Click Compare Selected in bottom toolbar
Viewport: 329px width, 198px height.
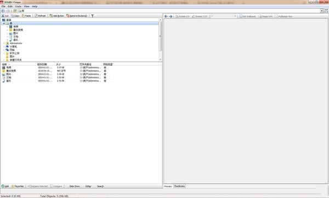[37, 186]
